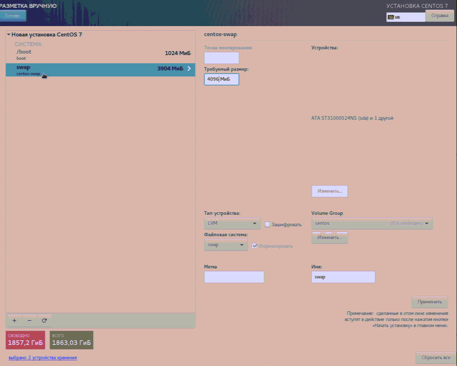457x366 pixels.
Task: Toggle the Reformat (Форматировать) checkbox
Action: click(254, 246)
